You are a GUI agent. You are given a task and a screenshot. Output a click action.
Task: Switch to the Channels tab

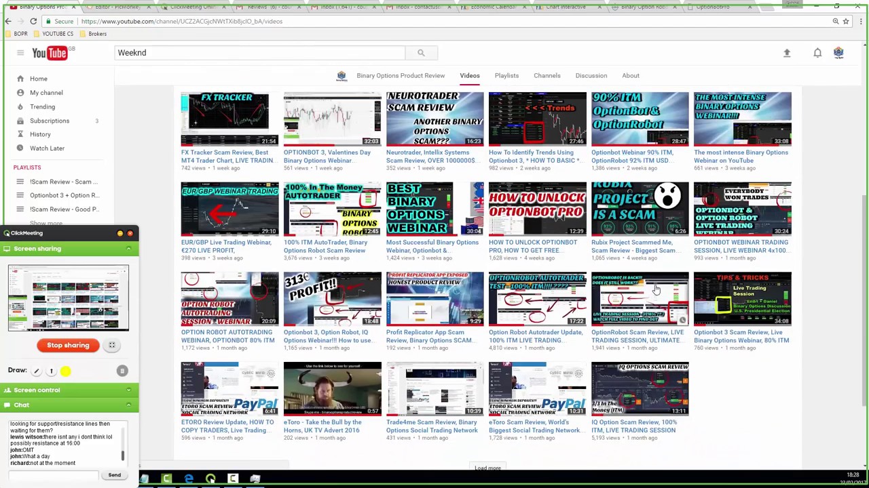pyautogui.click(x=547, y=76)
